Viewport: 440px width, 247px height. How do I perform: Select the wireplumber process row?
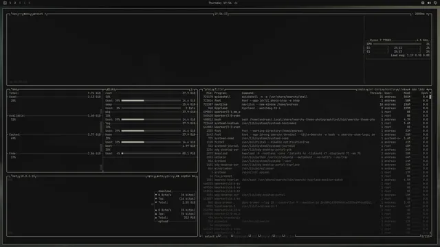point(316,169)
